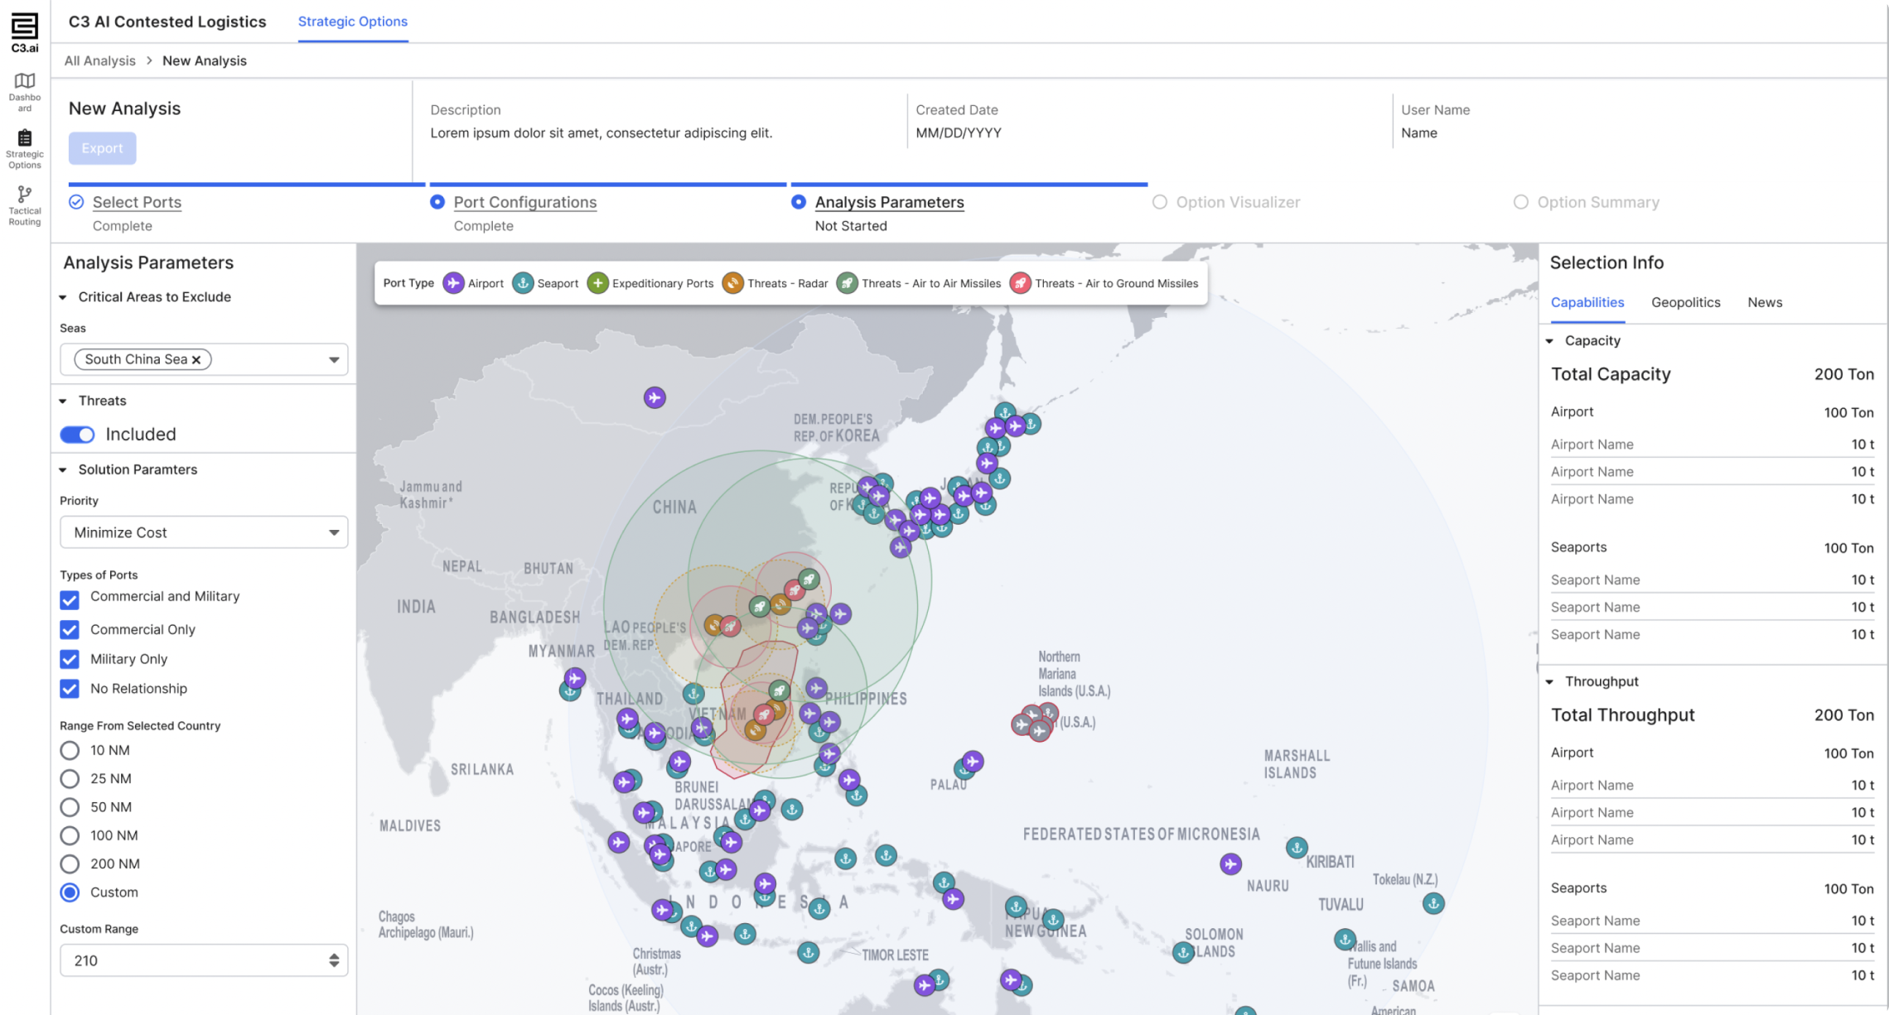
Task: Click the Airport legend icon
Action: [x=453, y=283]
